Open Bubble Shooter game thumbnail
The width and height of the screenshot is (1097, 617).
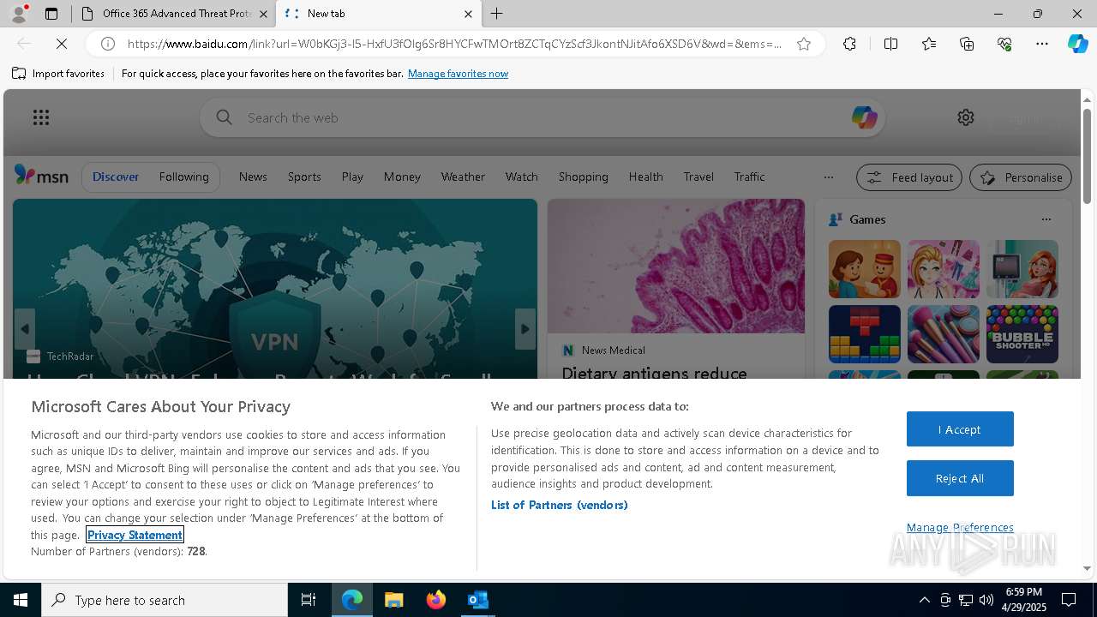point(1022,334)
